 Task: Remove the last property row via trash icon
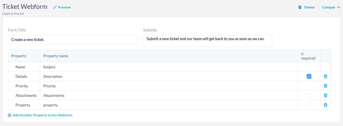[325, 105]
